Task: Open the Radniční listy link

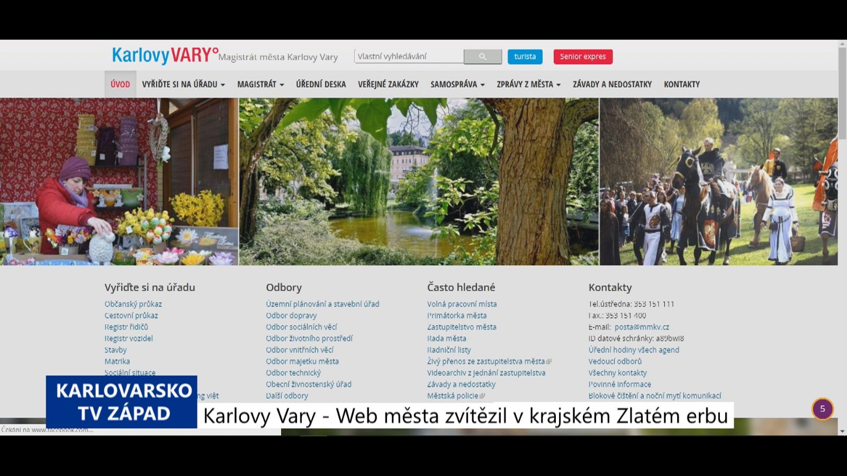Action: point(449,350)
